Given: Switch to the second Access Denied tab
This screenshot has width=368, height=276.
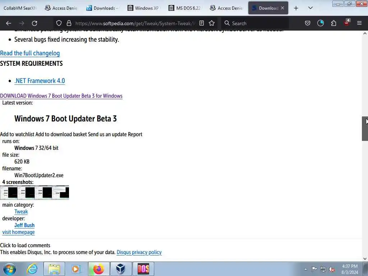Looking at the screenshot, I should point(227,8).
